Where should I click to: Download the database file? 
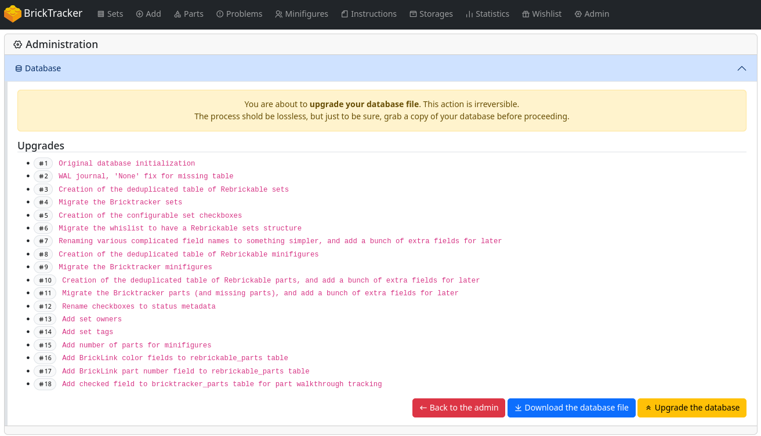(571, 408)
